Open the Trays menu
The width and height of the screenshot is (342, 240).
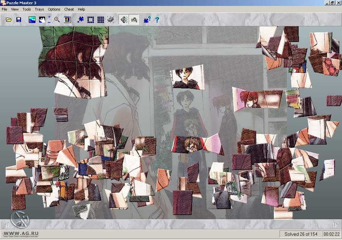39,10
